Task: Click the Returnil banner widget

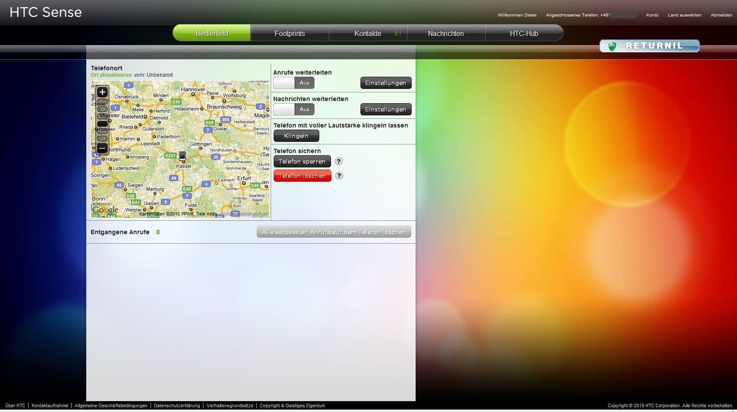Action: pos(649,46)
